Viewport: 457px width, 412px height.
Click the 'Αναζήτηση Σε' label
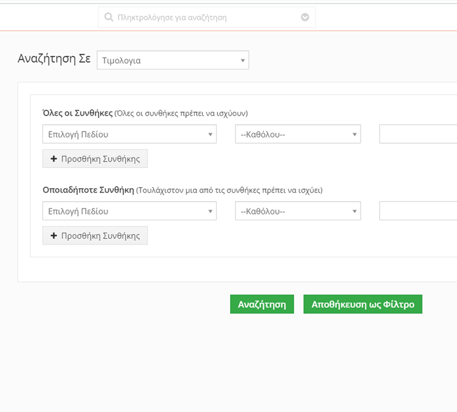54,59
